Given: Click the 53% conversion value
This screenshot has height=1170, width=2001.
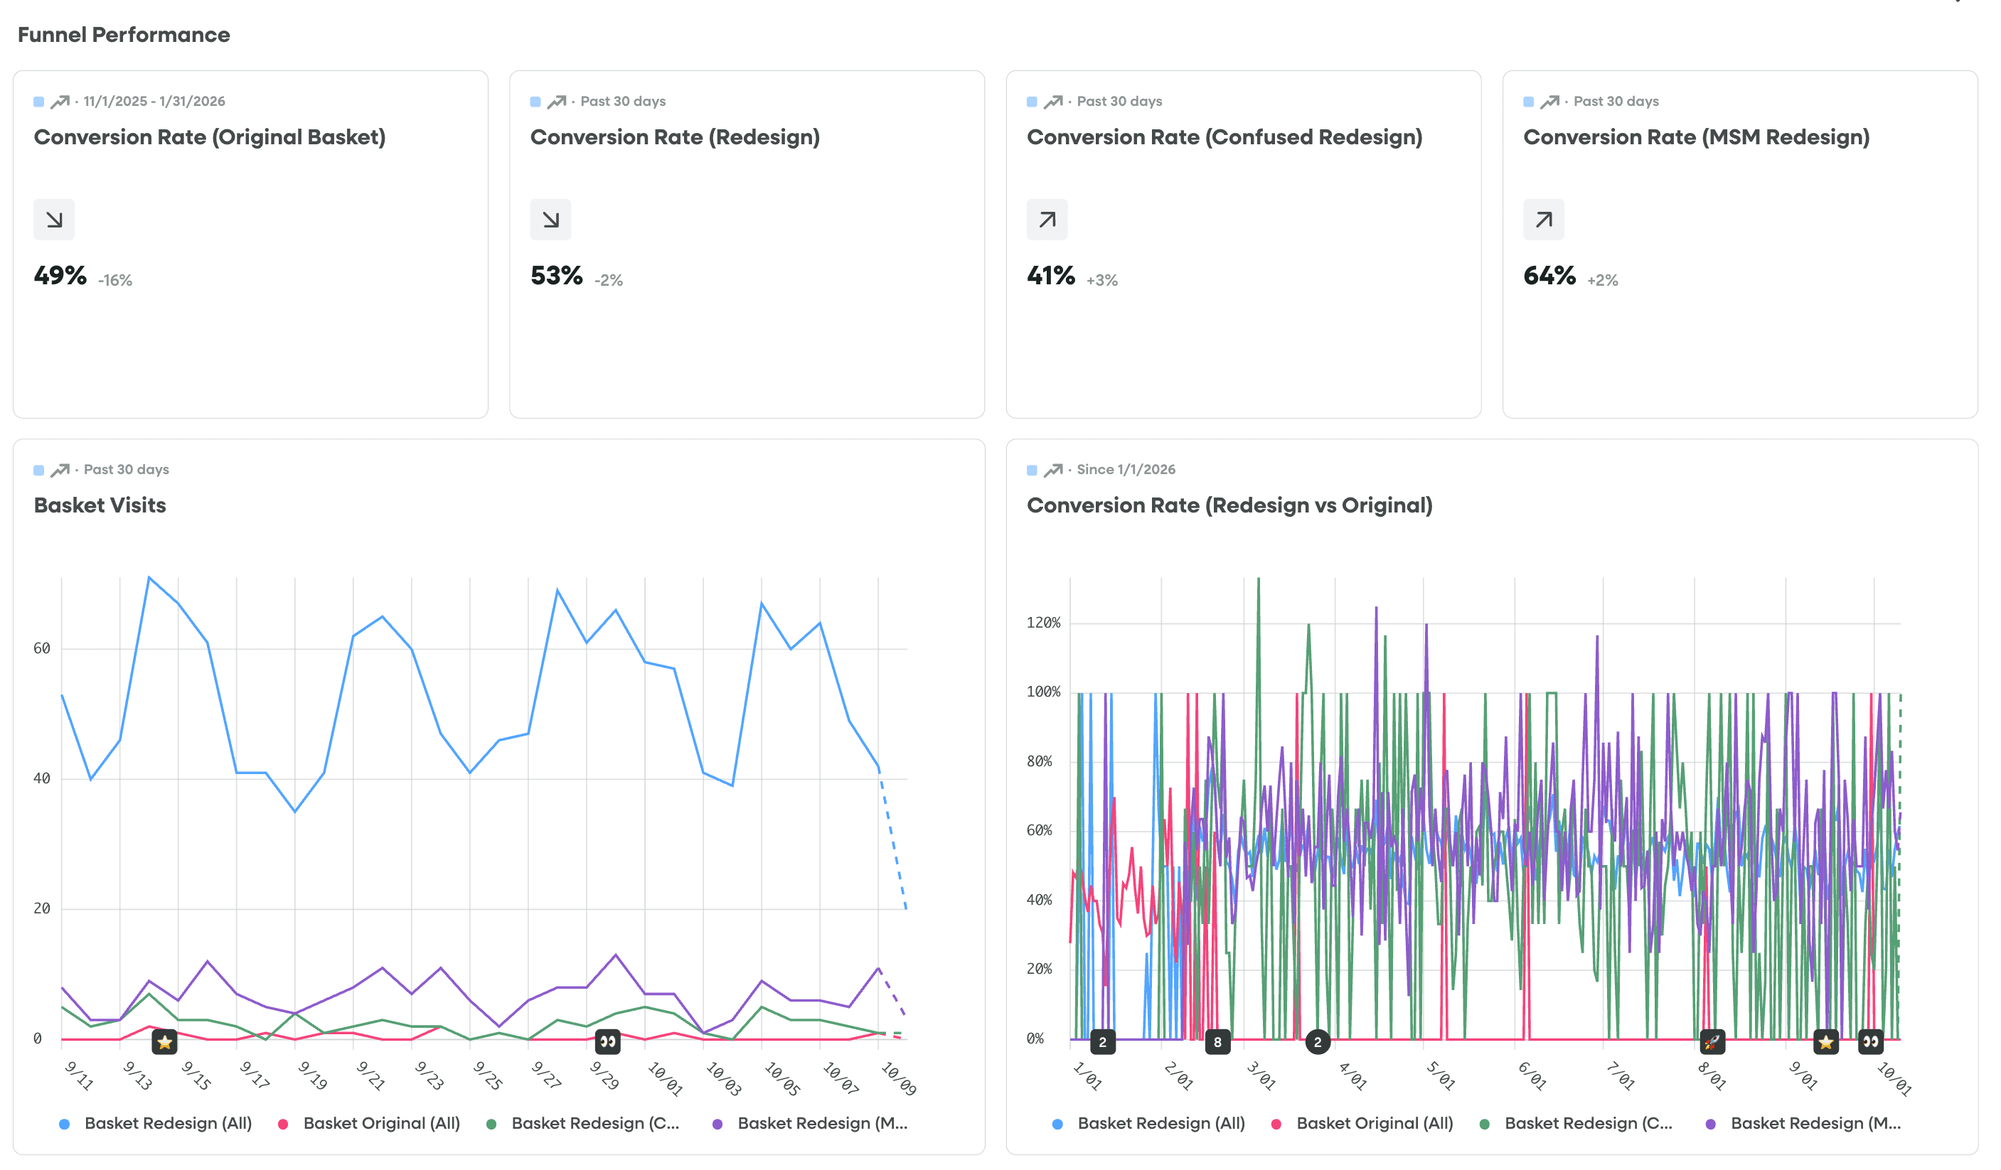Looking at the screenshot, I should pyautogui.click(x=557, y=275).
